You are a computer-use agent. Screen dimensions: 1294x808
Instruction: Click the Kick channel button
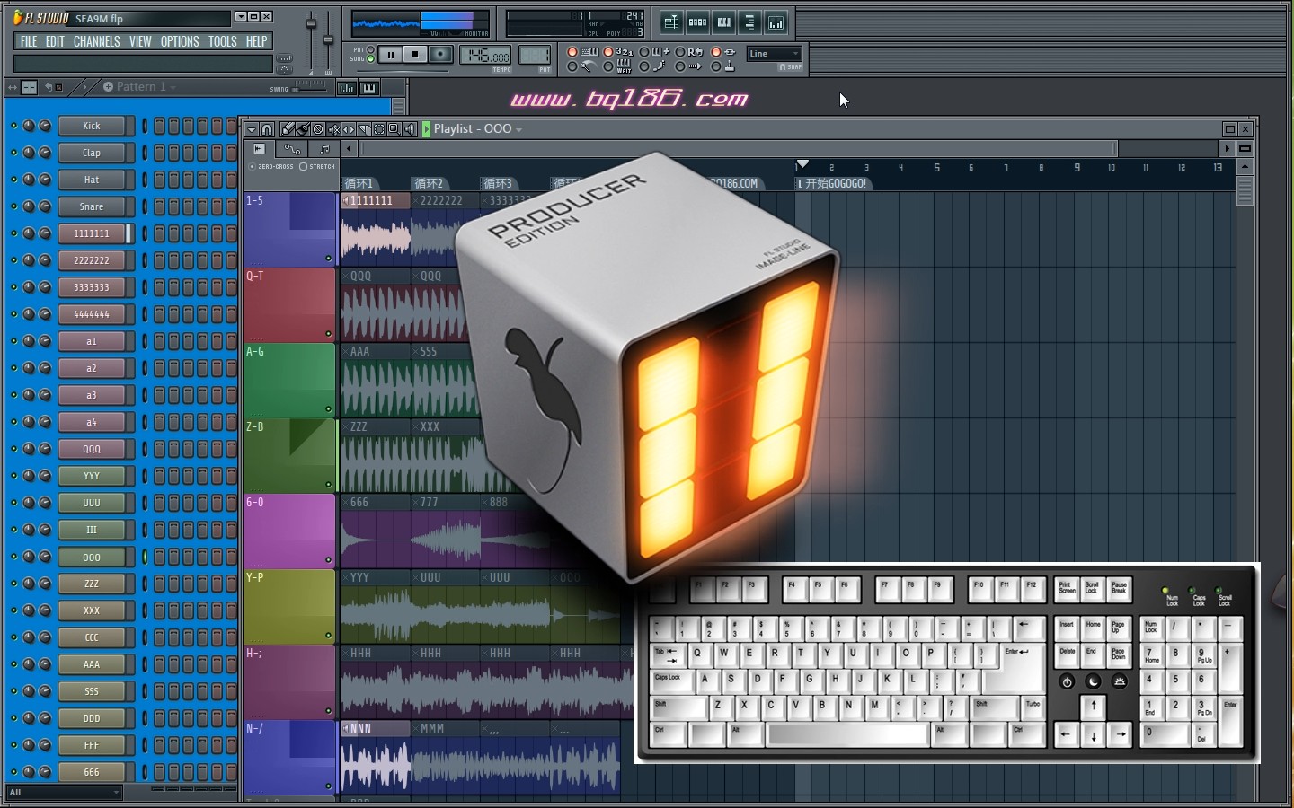pos(93,126)
